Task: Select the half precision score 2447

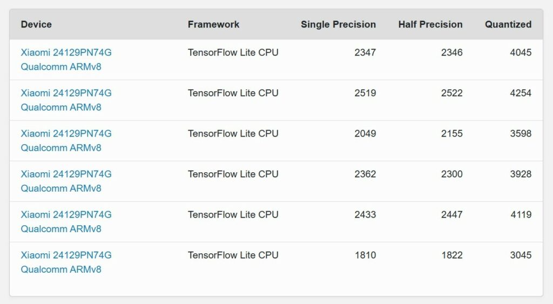Action: point(451,215)
